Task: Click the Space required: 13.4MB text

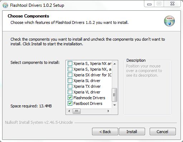Action: 31,106
